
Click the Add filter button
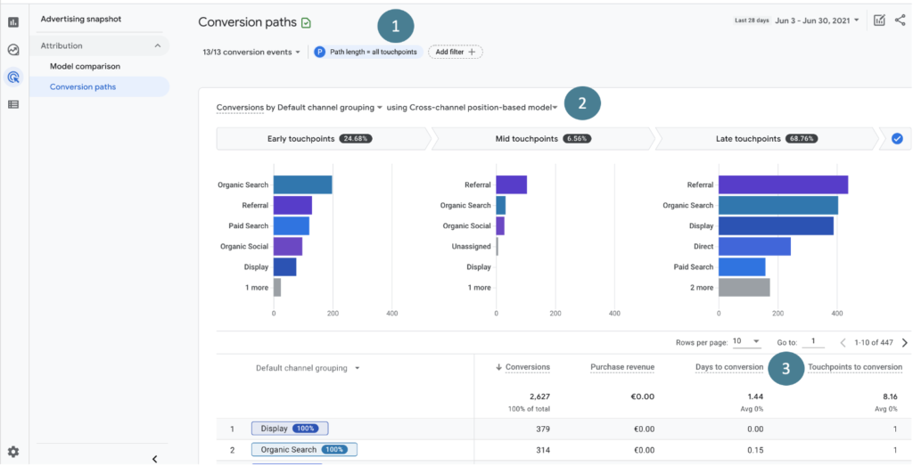456,52
